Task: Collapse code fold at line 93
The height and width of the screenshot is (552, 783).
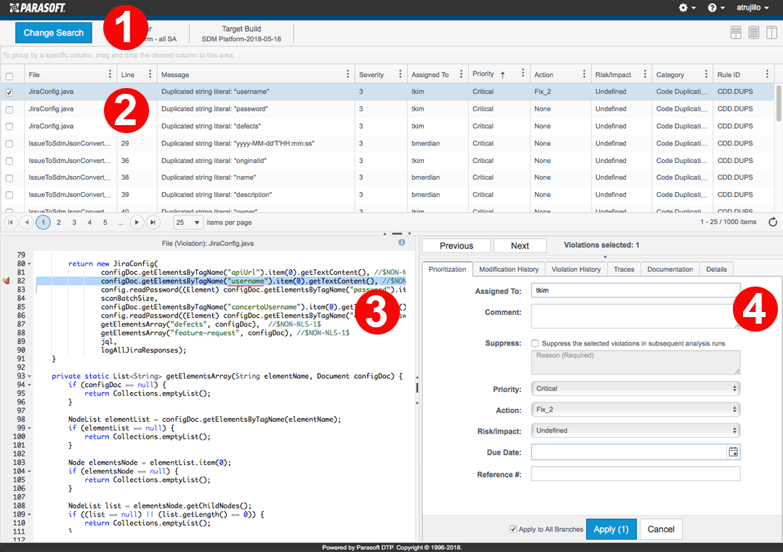Action: (30, 376)
